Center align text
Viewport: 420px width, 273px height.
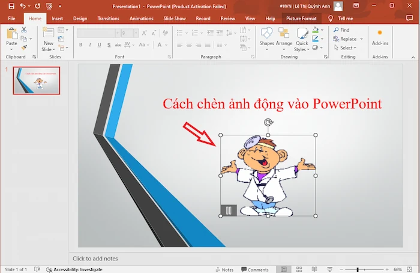tap(189, 45)
